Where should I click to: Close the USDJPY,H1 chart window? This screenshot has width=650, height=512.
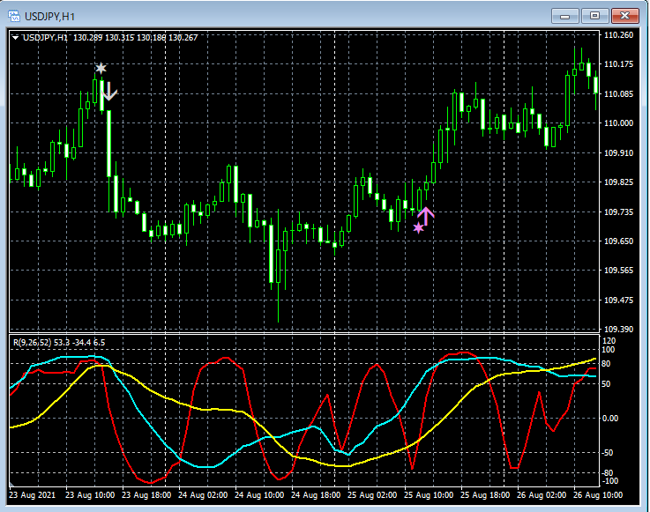[x=624, y=16]
